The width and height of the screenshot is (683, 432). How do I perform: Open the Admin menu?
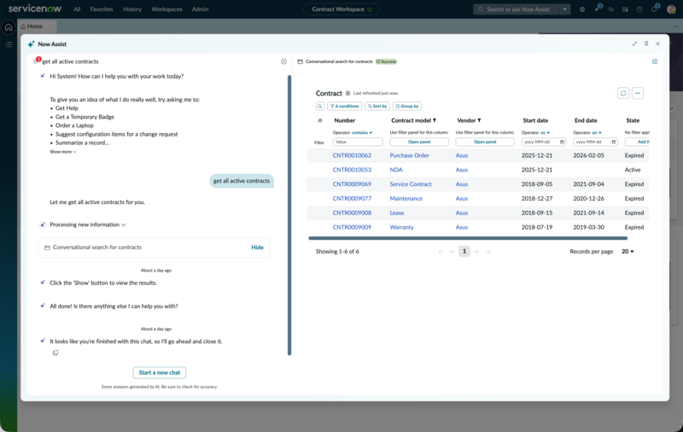point(201,9)
